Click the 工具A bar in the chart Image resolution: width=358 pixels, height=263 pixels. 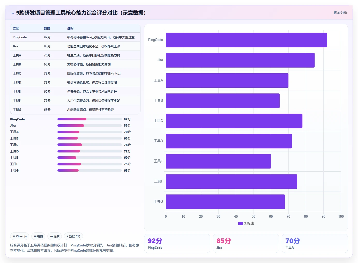click(x=227, y=81)
